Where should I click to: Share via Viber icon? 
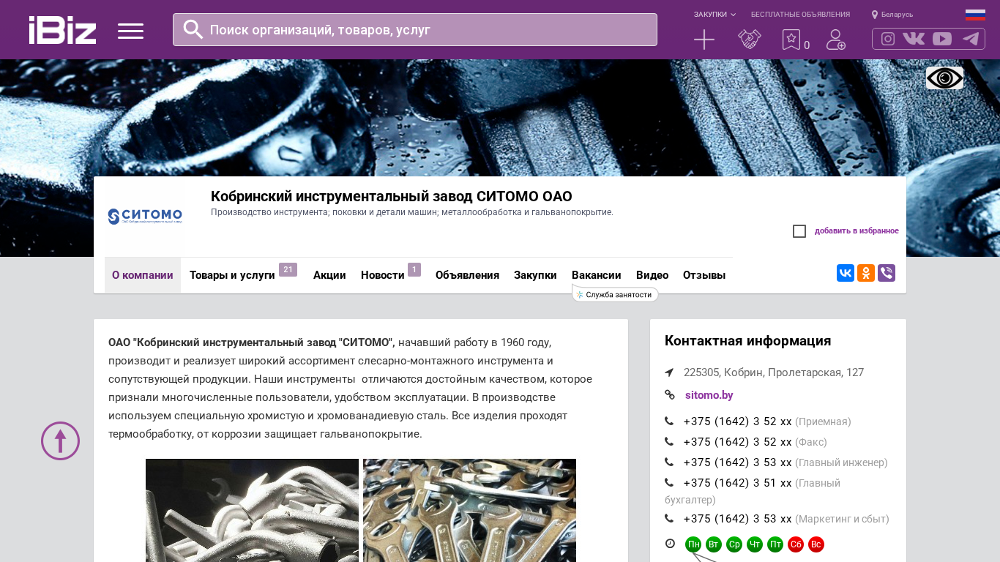coord(887,273)
